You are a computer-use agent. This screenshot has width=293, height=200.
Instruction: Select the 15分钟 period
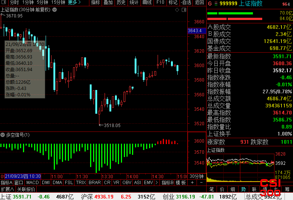(58, 3)
